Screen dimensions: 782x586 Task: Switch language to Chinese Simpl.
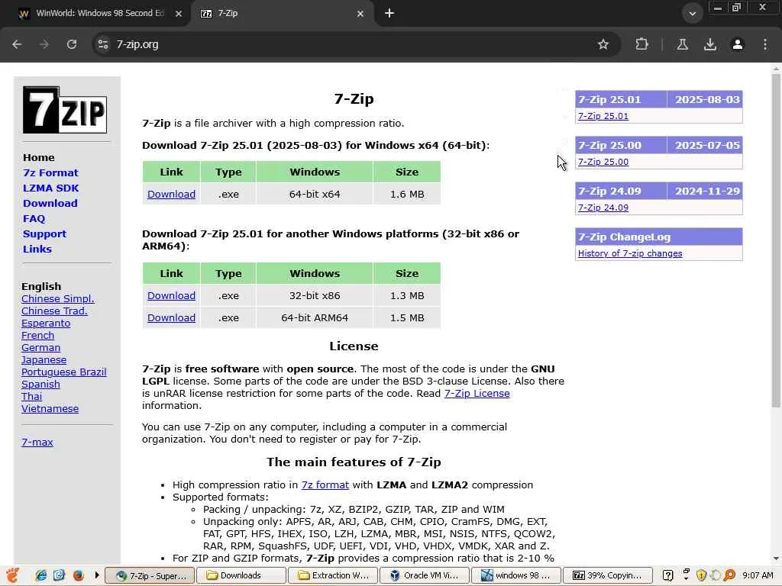[x=58, y=299]
